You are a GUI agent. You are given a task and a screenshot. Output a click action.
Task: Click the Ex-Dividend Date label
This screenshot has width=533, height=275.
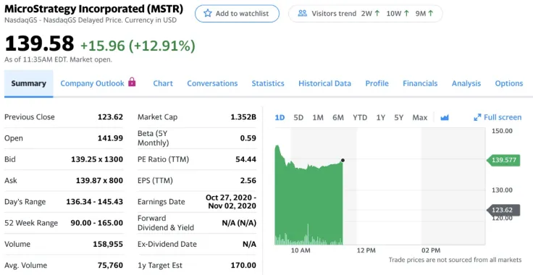coord(167,244)
